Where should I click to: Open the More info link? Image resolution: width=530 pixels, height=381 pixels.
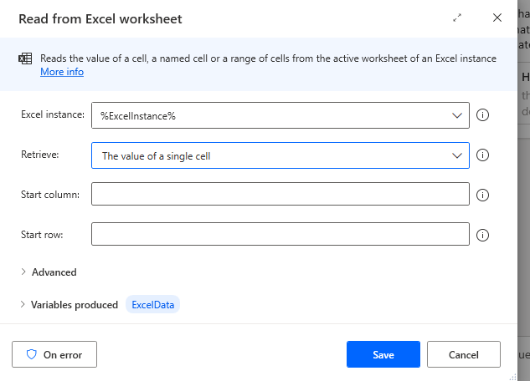tap(62, 72)
